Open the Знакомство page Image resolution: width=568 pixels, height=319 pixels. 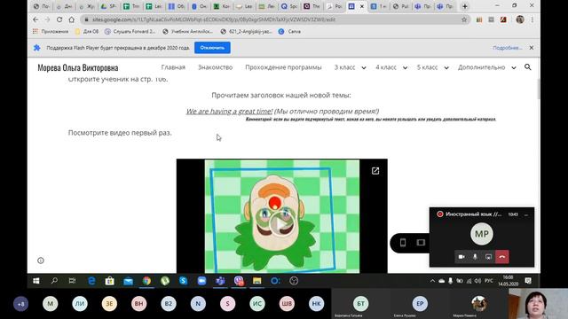point(215,67)
